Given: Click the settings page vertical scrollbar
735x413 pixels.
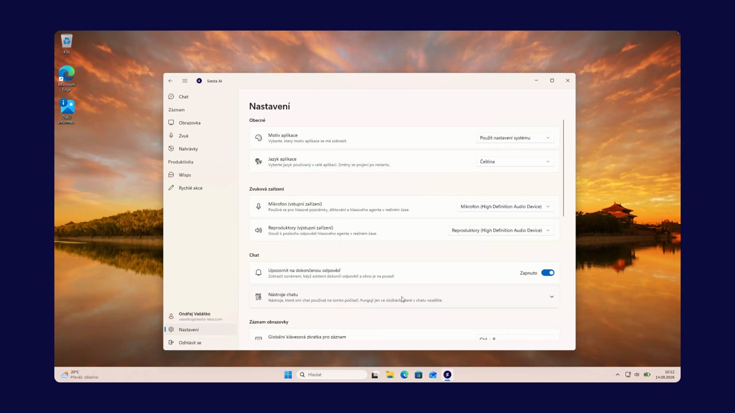Looking at the screenshot, I should (564, 167).
